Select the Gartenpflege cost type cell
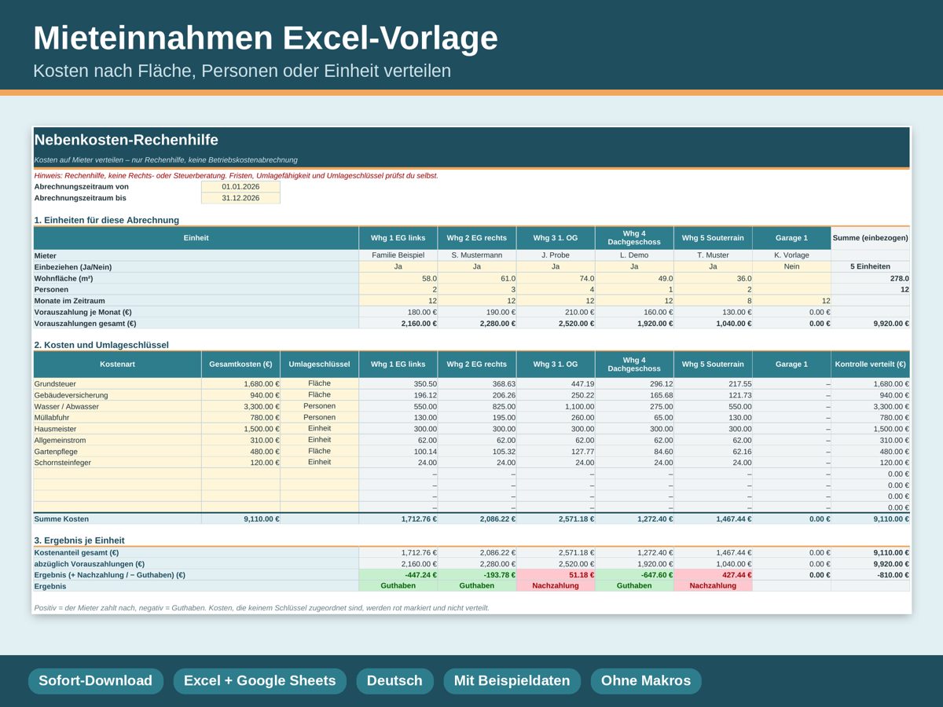This screenshot has height=707, width=943. (x=117, y=451)
